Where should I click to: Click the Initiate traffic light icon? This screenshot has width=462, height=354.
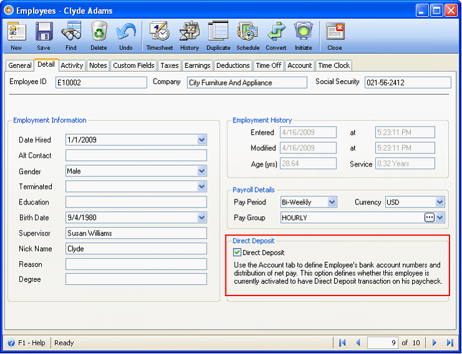coord(303,31)
